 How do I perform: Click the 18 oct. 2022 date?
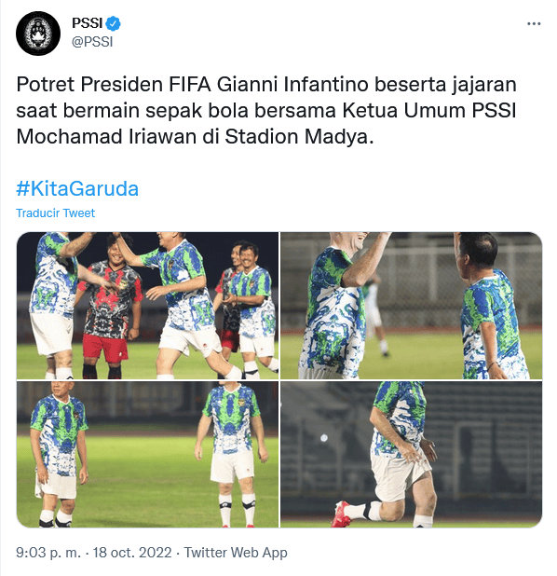click(x=132, y=553)
